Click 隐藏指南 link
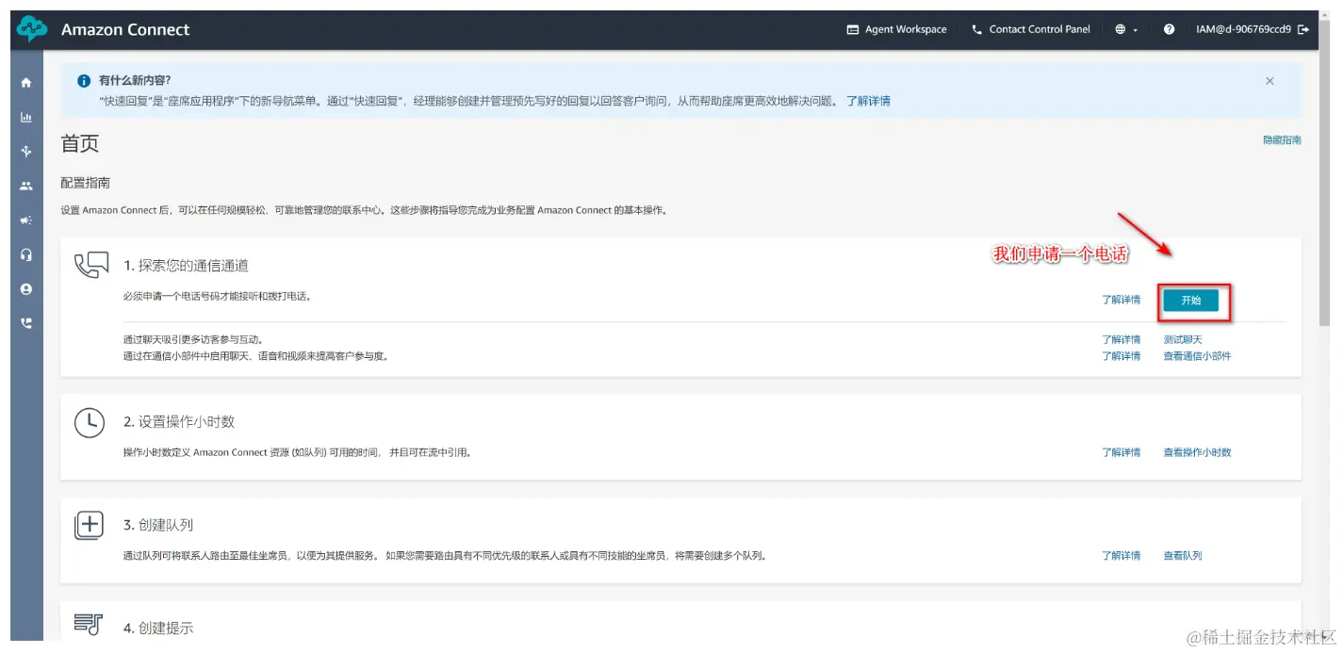 (1282, 140)
